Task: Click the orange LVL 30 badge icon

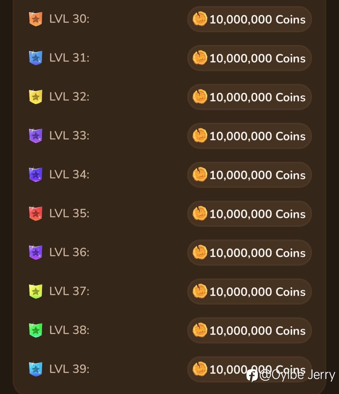Action: pos(36,19)
